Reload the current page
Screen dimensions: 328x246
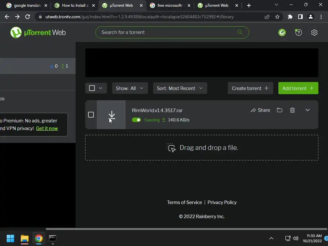pyautogui.click(x=28, y=17)
